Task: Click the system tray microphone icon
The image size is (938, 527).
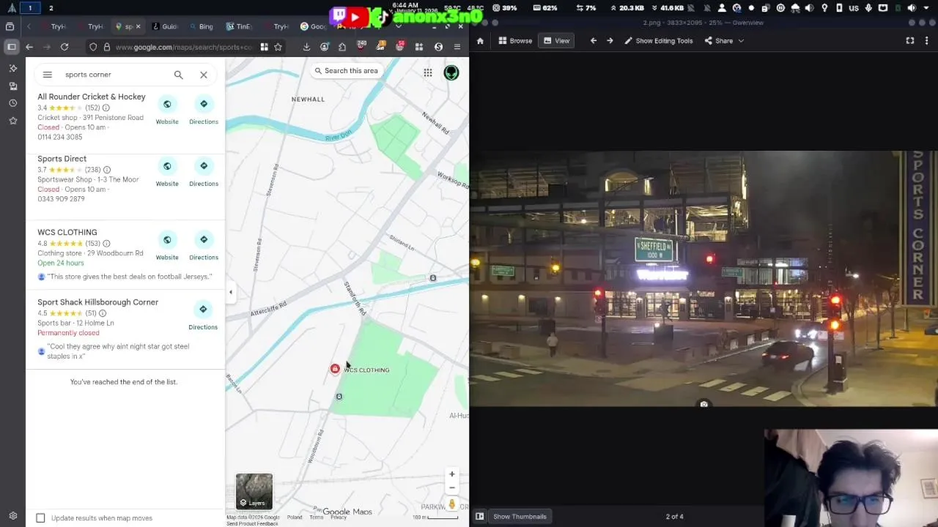Action: click(868, 8)
